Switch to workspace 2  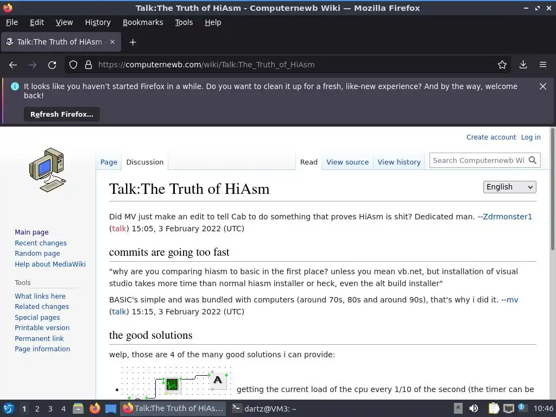pos(37,409)
